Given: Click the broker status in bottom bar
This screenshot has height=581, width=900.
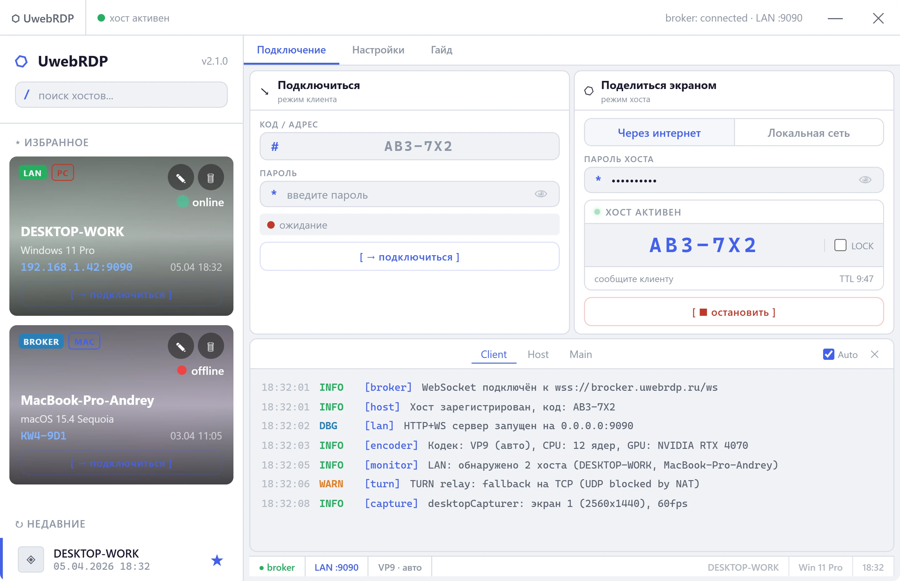Looking at the screenshot, I should pos(277,568).
